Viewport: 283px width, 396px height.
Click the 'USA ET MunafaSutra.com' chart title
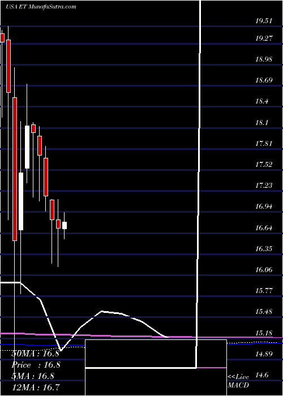[x=41, y=6]
